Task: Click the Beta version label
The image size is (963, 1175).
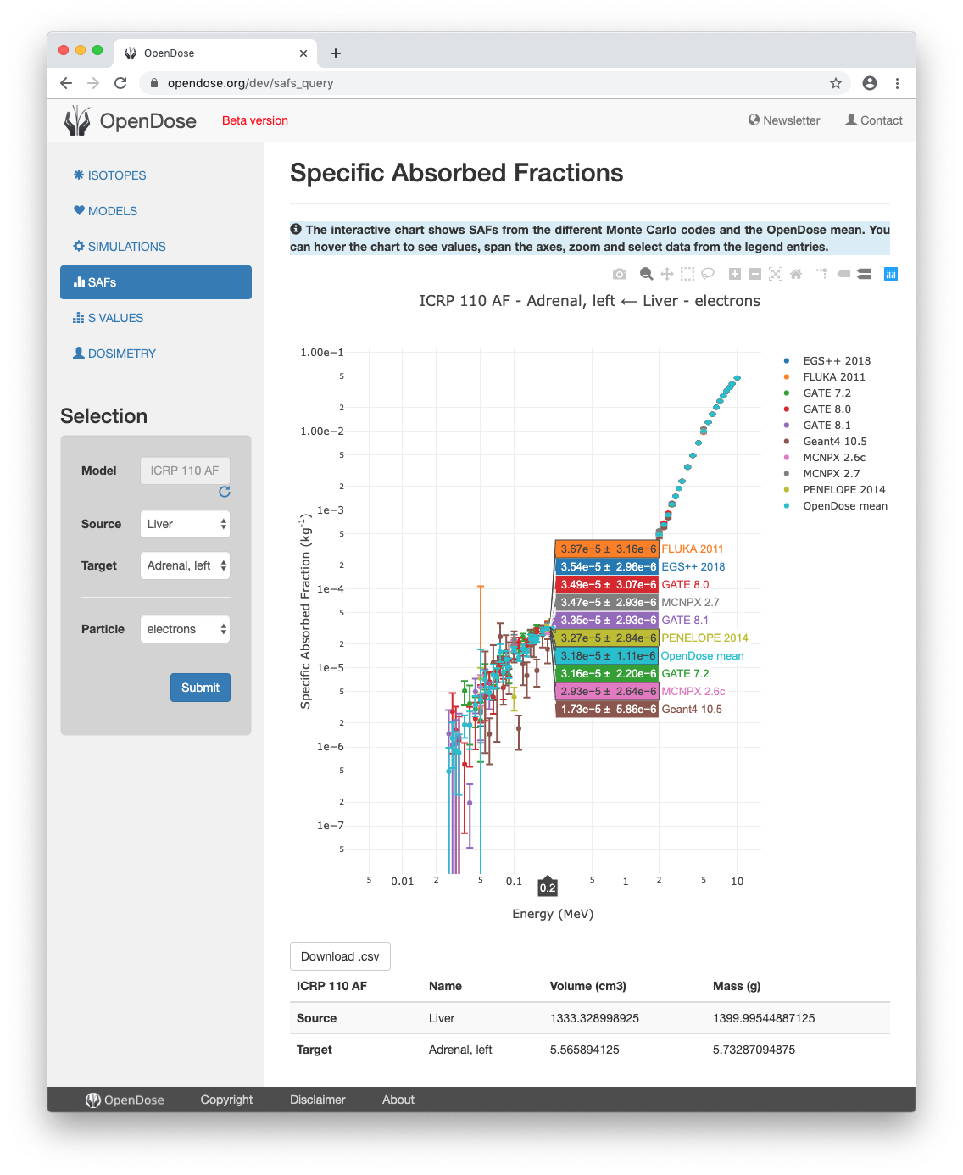Action: click(255, 120)
